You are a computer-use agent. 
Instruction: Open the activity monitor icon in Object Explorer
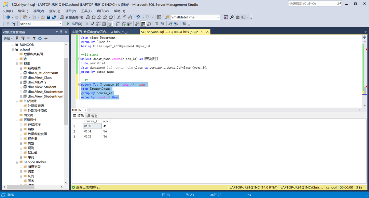46,38
